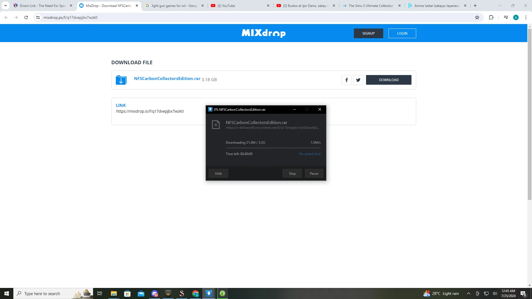Viewport: 532px width, 299px height.
Task: Switch to the Anime Isekai Izakaya tab
Action: 437,6
